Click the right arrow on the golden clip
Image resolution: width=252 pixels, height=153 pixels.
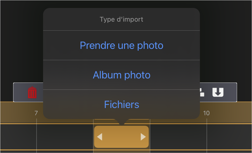click(x=143, y=137)
